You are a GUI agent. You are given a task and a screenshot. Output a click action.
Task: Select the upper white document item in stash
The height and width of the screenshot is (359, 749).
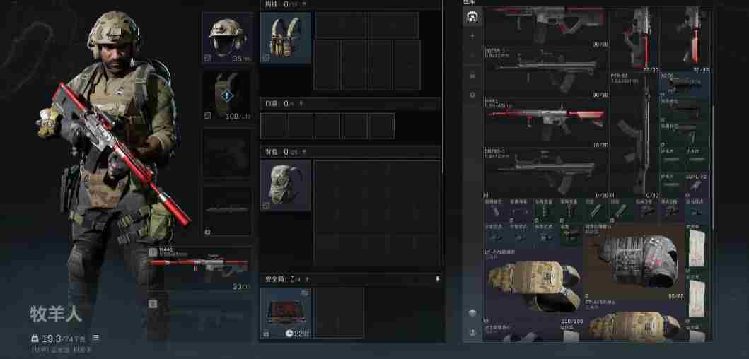(x=698, y=248)
